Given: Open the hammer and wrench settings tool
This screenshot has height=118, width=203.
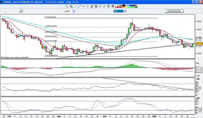Looking at the screenshot, I should coord(112,7).
